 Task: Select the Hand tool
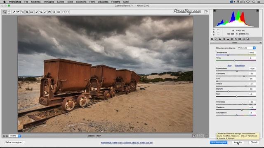9,12
